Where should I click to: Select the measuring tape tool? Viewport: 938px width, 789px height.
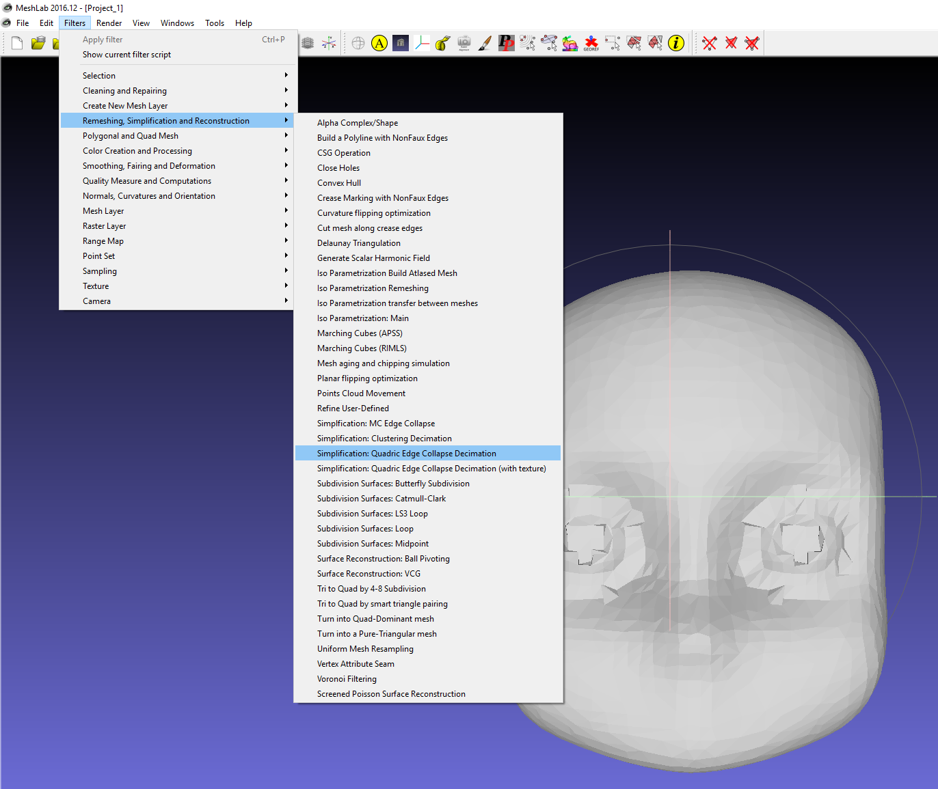[443, 44]
